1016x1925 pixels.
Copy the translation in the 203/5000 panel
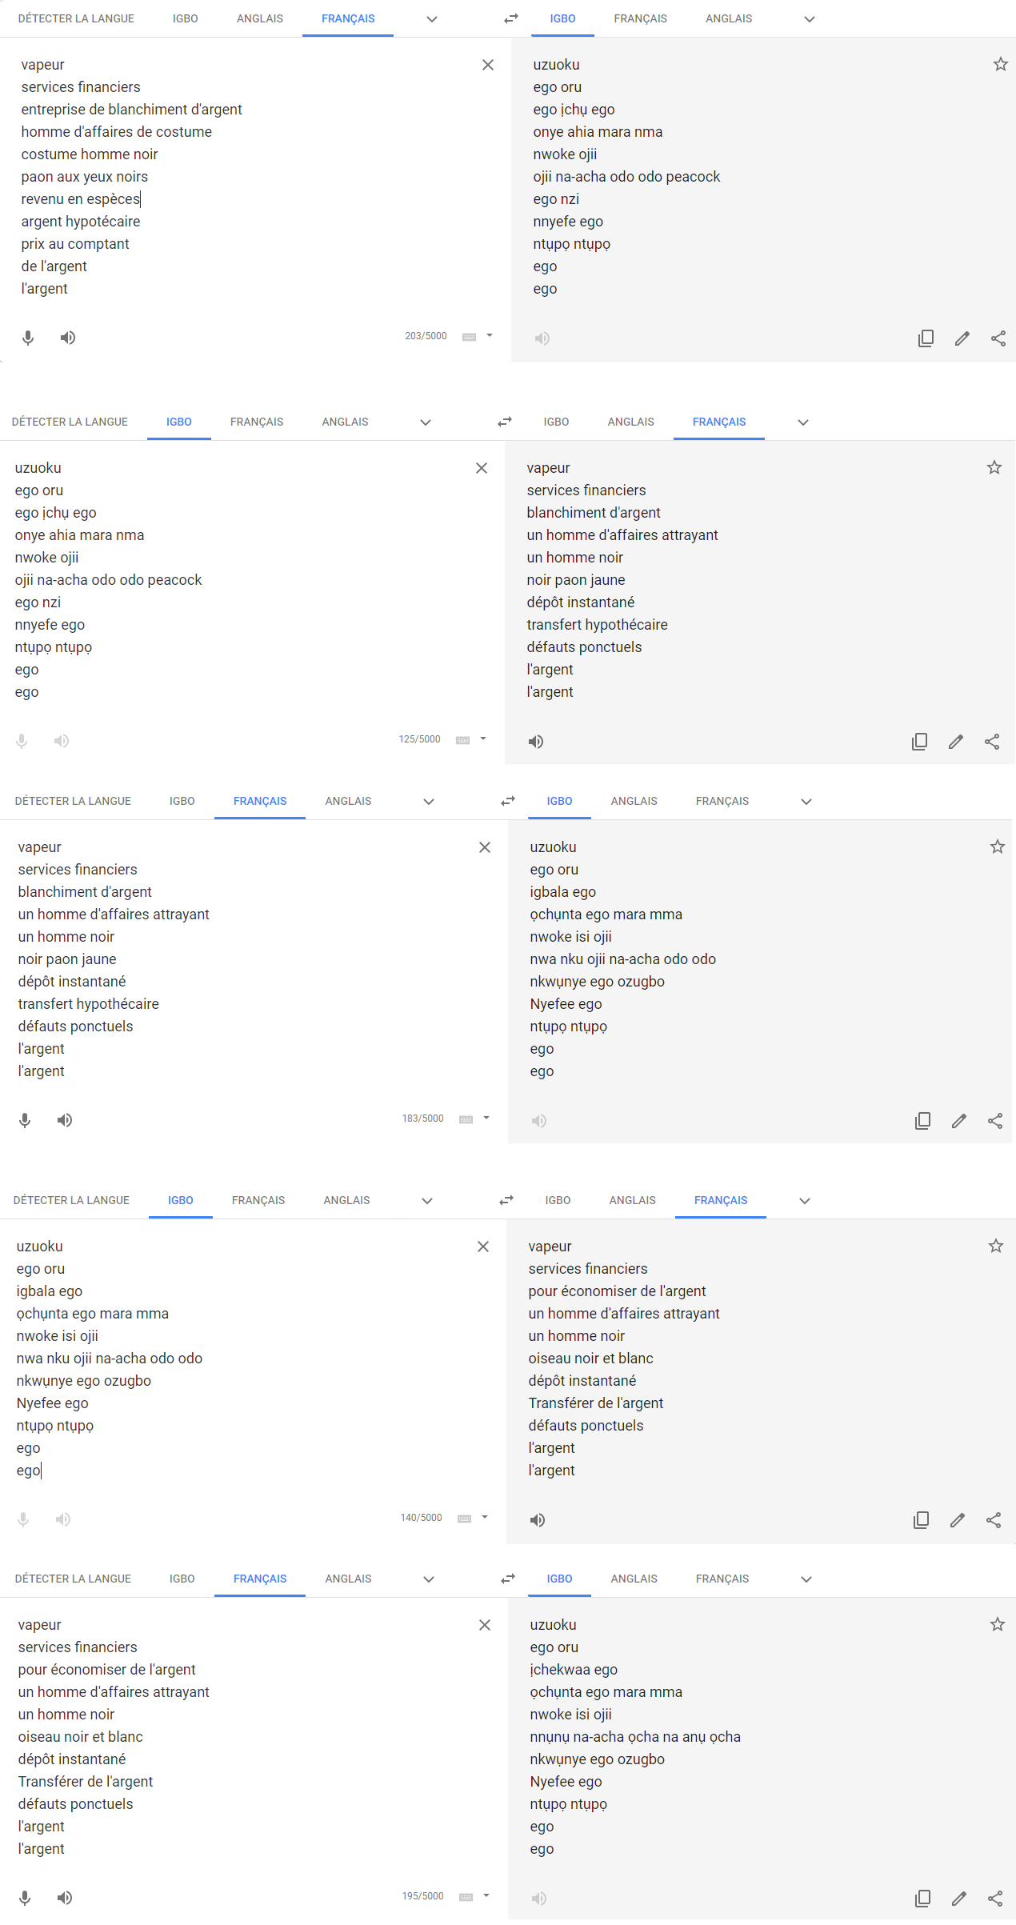point(926,338)
